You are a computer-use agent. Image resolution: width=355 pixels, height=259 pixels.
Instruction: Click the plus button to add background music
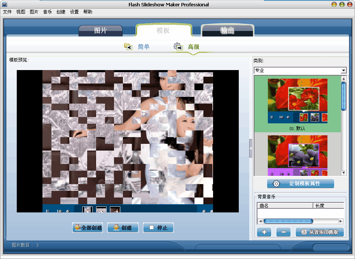264,232
